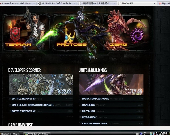Open the Terran faction banner
Viewport: 170px width, 135px height.
pyautogui.click(x=26, y=32)
